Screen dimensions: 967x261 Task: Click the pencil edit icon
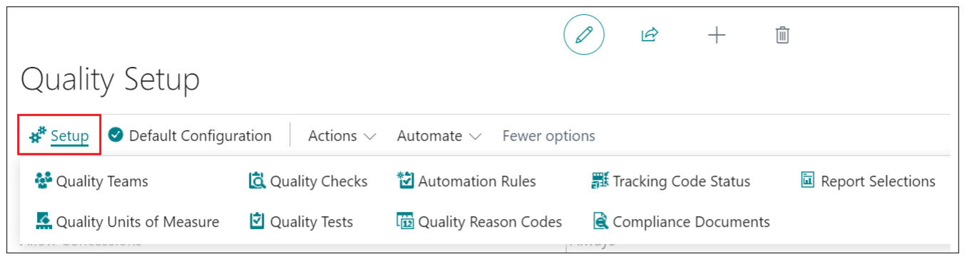(584, 35)
